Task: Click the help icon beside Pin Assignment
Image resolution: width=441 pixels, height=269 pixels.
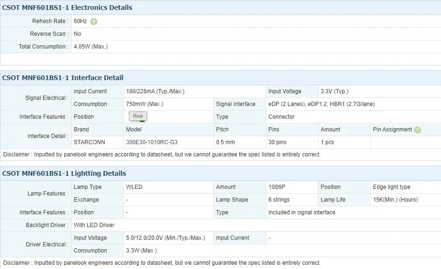Action: coord(417,130)
